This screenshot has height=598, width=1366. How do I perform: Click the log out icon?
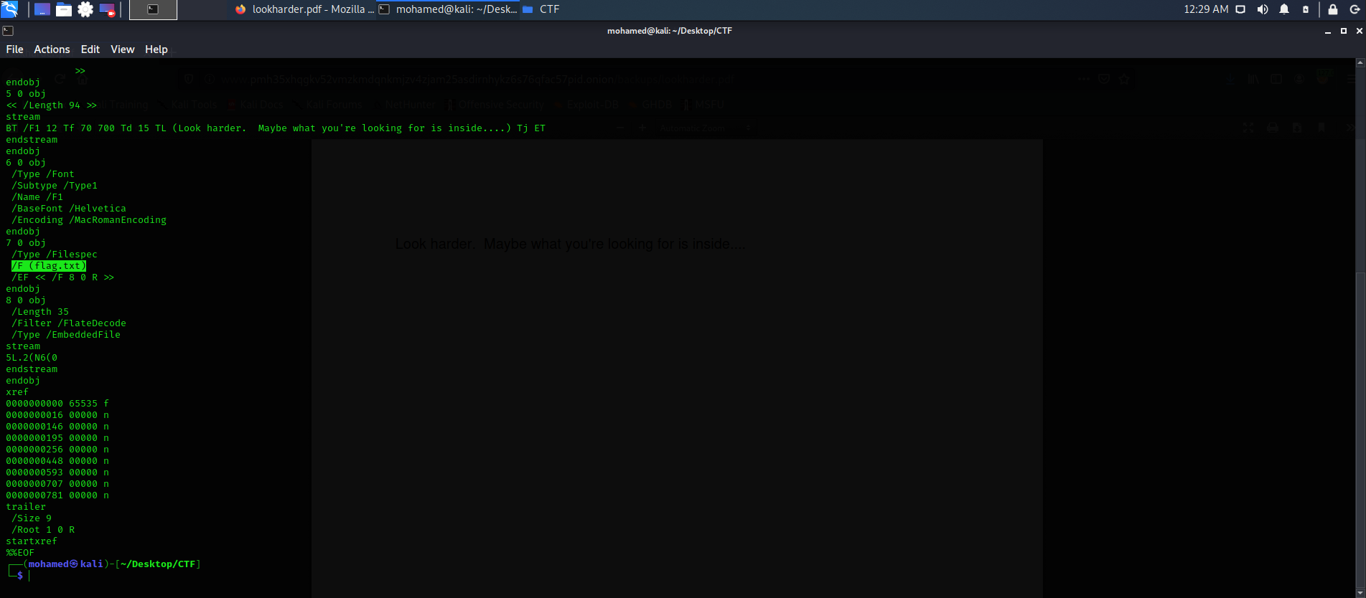coord(1355,9)
